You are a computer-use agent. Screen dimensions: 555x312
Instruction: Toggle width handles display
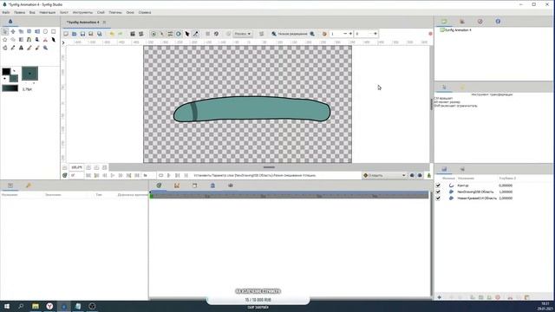click(x=187, y=34)
